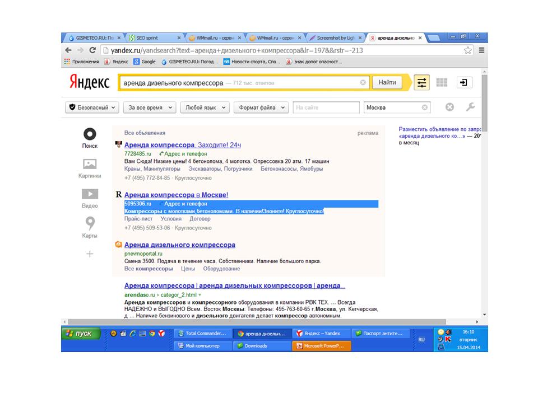Reset filters with the gray circle X icon

[x=449, y=107]
